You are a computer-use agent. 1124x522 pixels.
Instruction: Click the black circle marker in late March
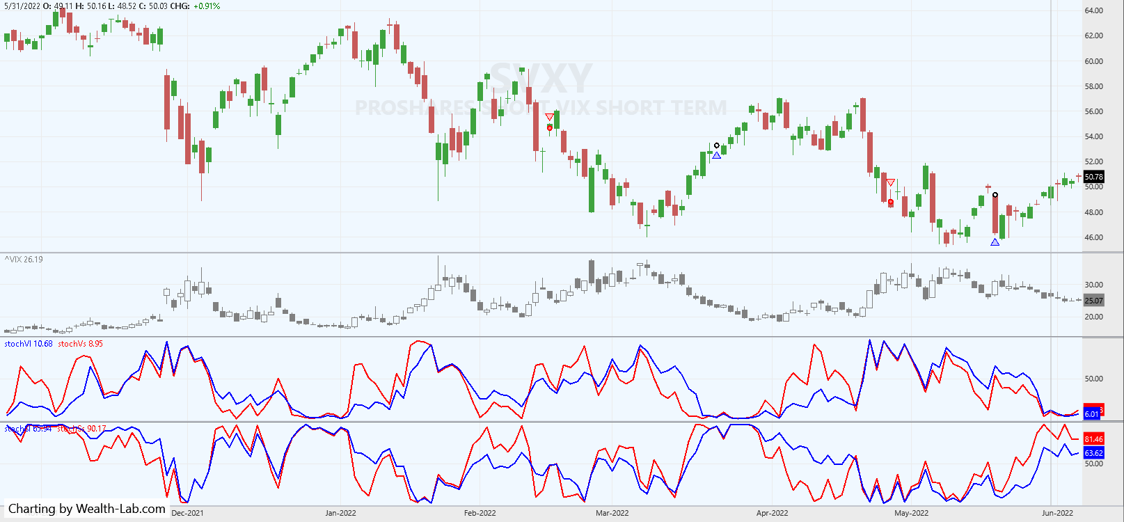717,146
